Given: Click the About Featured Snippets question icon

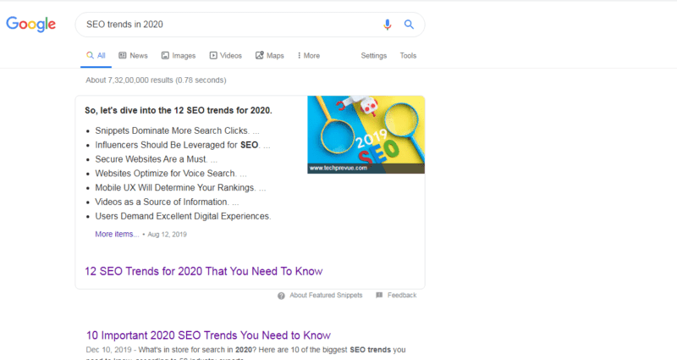Looking at the screenshot, I should coord(281,296).
